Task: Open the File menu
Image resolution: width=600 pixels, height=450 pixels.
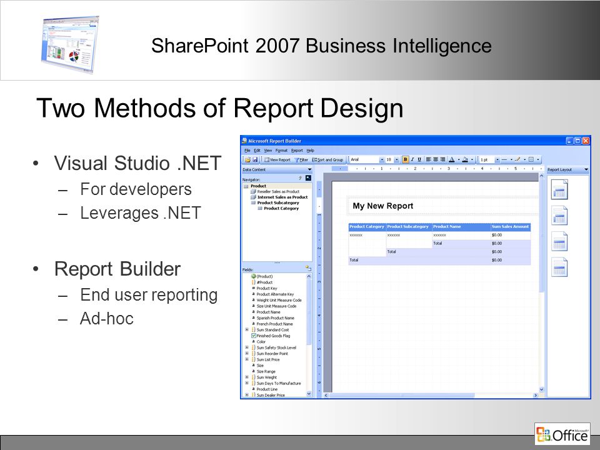Action: (x=247, y=151)
